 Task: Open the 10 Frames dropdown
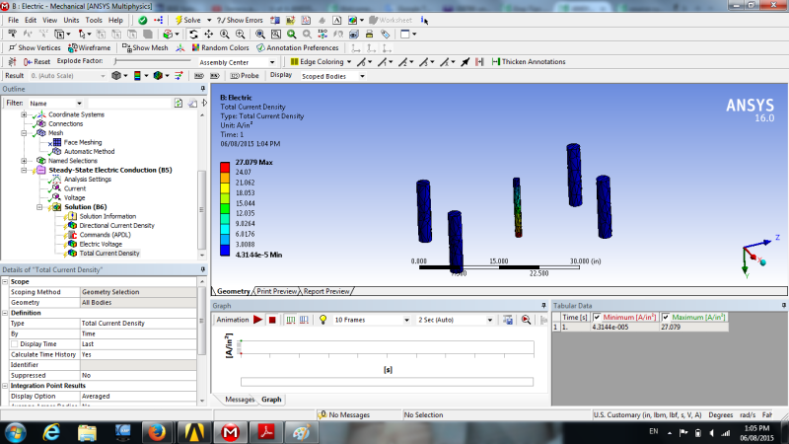pos(406,320)
